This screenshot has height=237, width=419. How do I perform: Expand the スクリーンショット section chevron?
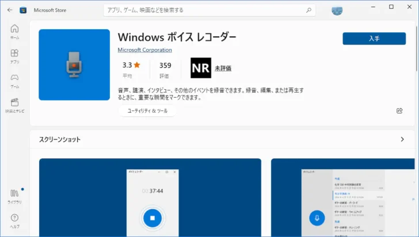point(402,139)
